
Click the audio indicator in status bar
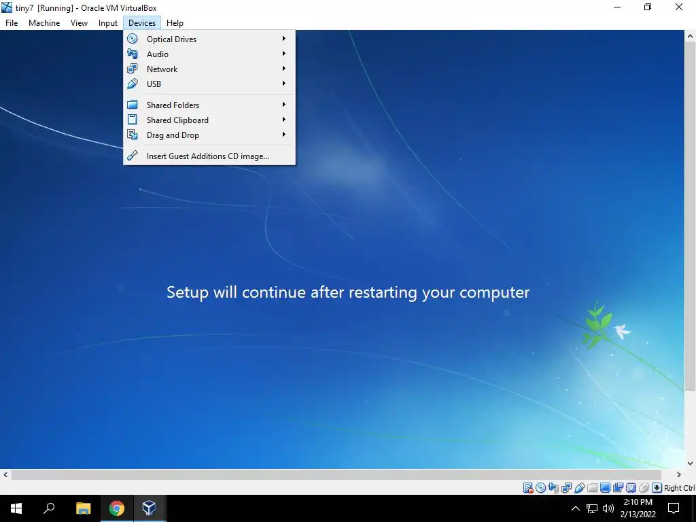553,488
